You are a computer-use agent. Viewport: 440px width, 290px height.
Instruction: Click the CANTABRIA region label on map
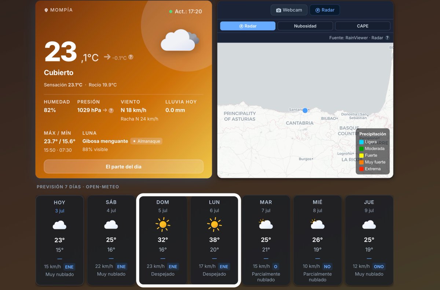pos(300,123)
